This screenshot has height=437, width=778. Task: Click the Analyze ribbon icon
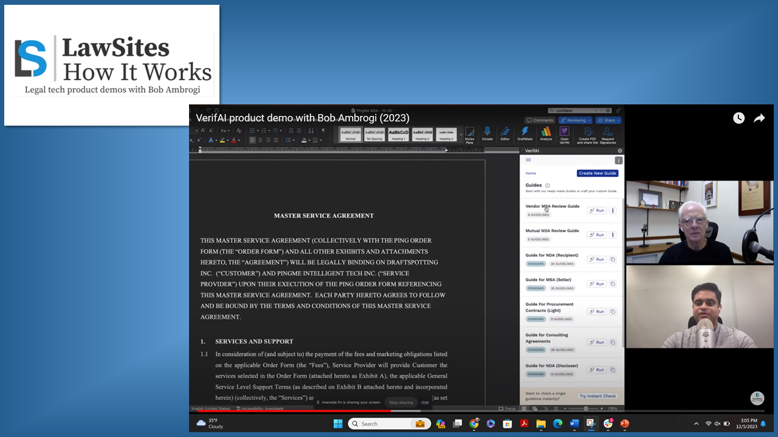pyautogui.click(x=546, y=133)
